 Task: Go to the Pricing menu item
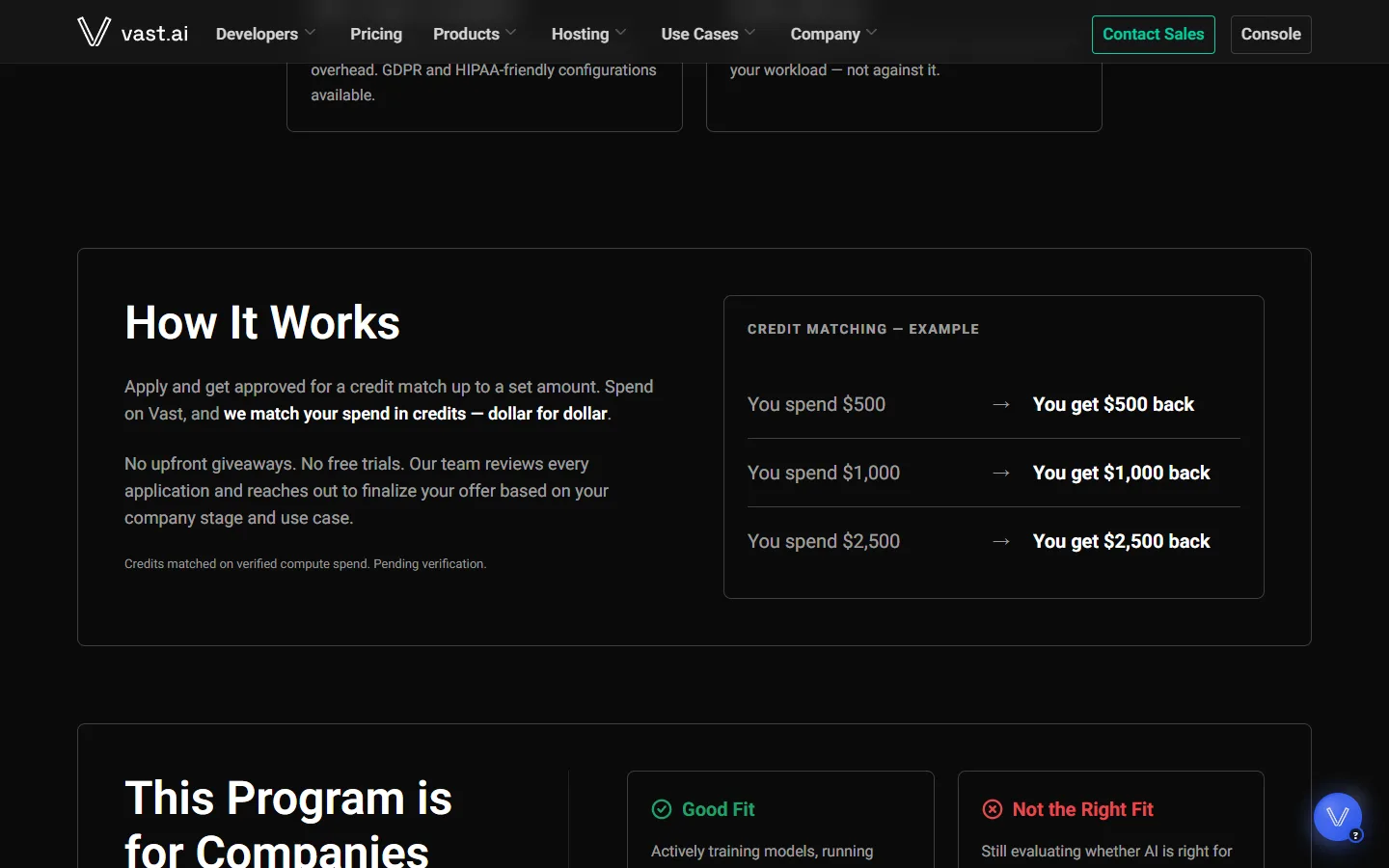tap(376, 34)
